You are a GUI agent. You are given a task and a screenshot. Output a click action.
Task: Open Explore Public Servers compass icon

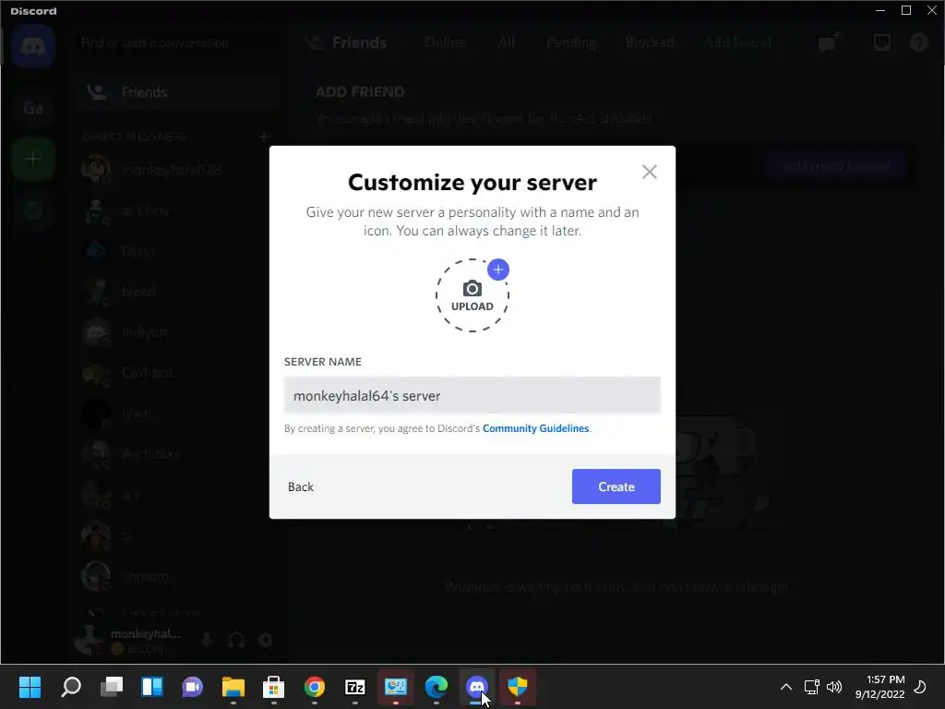(x=33, y=210)
